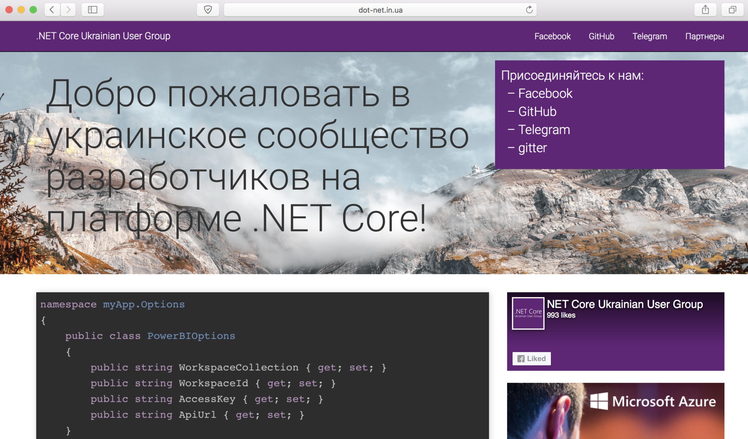Toggle the Safari sidebar icon
Screen dimensions: 748x439
tap(92, 10)
